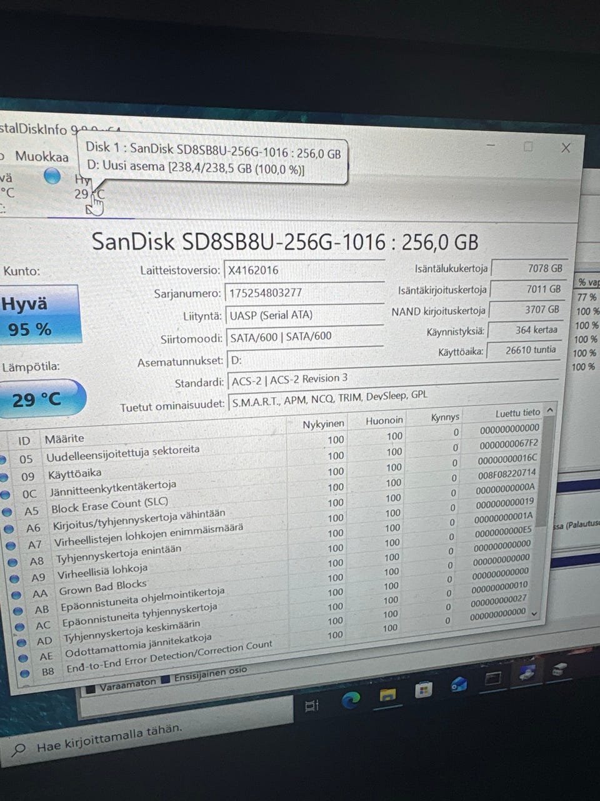Image resolution: width=600 pixels, height=801 pixels.
Task: Click the status circle for row AE
Action: (24, 658)
